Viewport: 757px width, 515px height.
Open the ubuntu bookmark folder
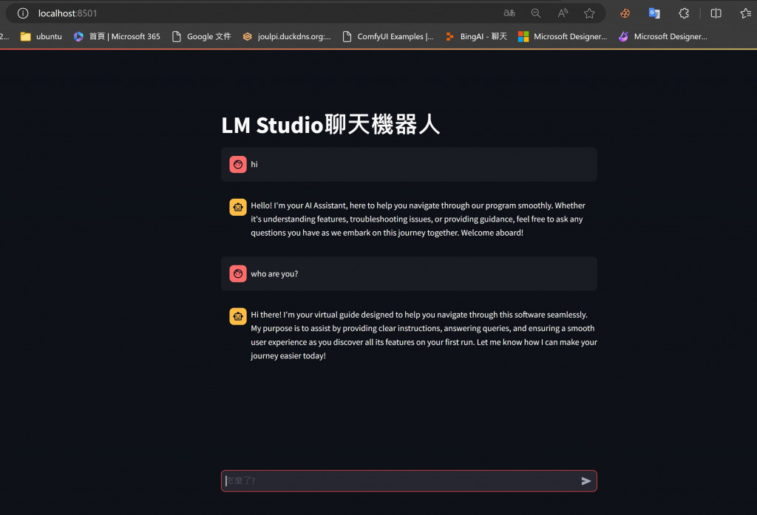(41, 36)
